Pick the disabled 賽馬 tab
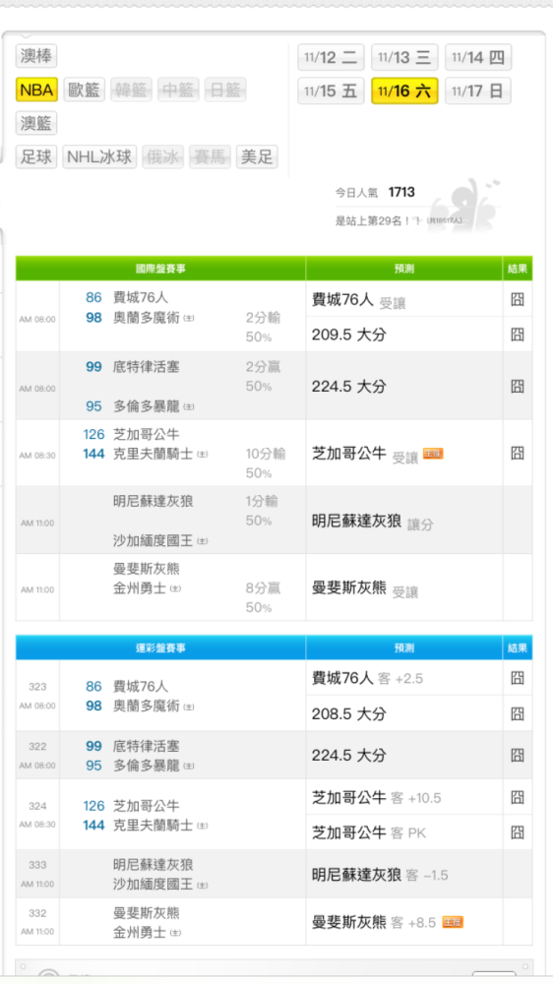The width and height of the screenshot is (553, 984). [x=211, y=156]
